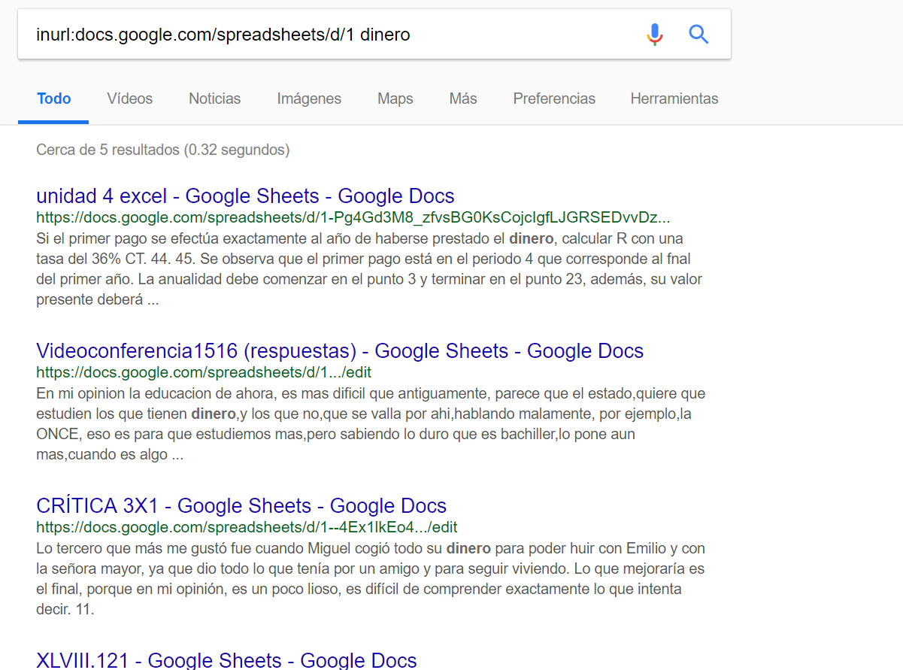The height and width of the screenshot is (670, 903).
Task: Open Herramientas search tools
Action: [674, 99]
